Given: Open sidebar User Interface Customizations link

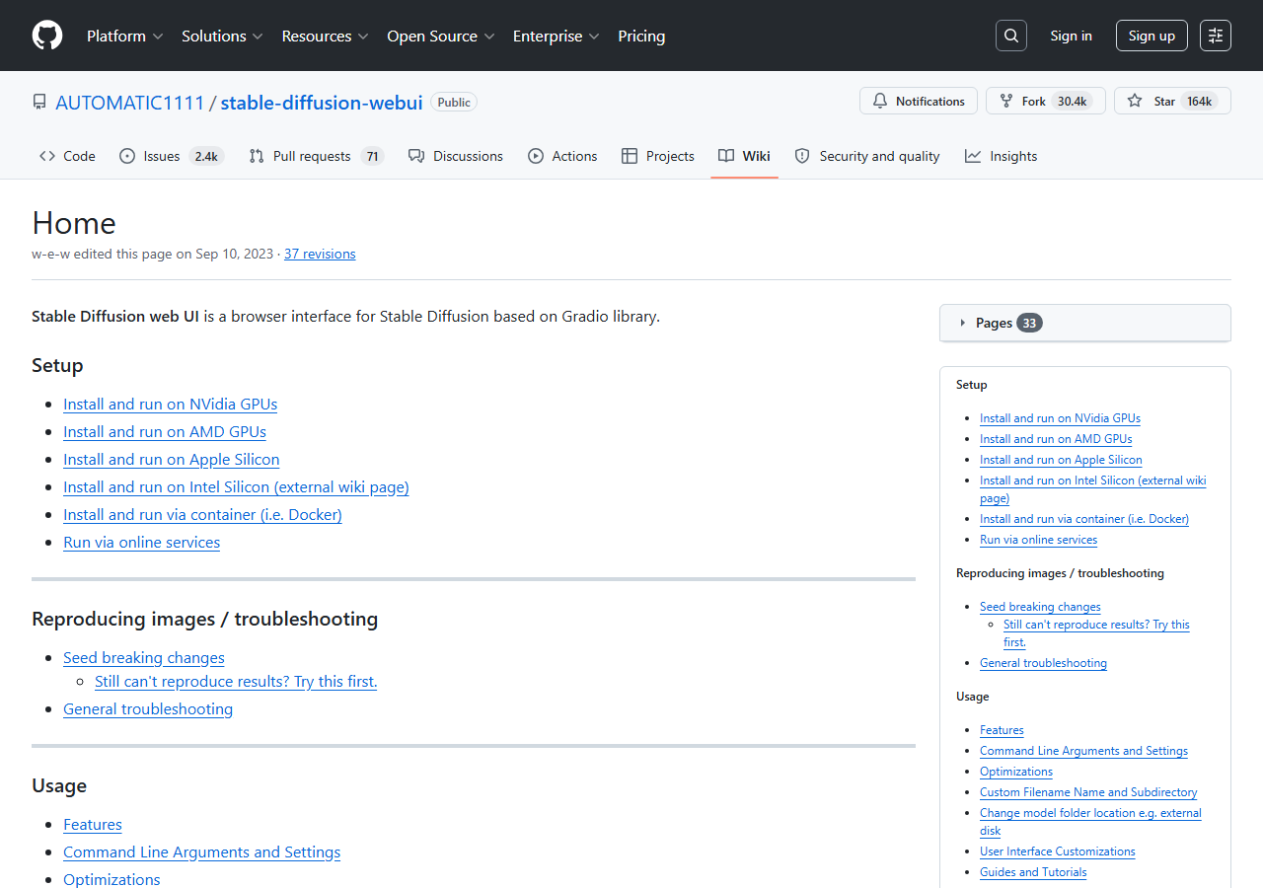Looking at the screenshot, I should (1058, 851).
